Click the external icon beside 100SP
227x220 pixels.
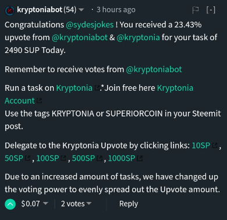[63, 158]
